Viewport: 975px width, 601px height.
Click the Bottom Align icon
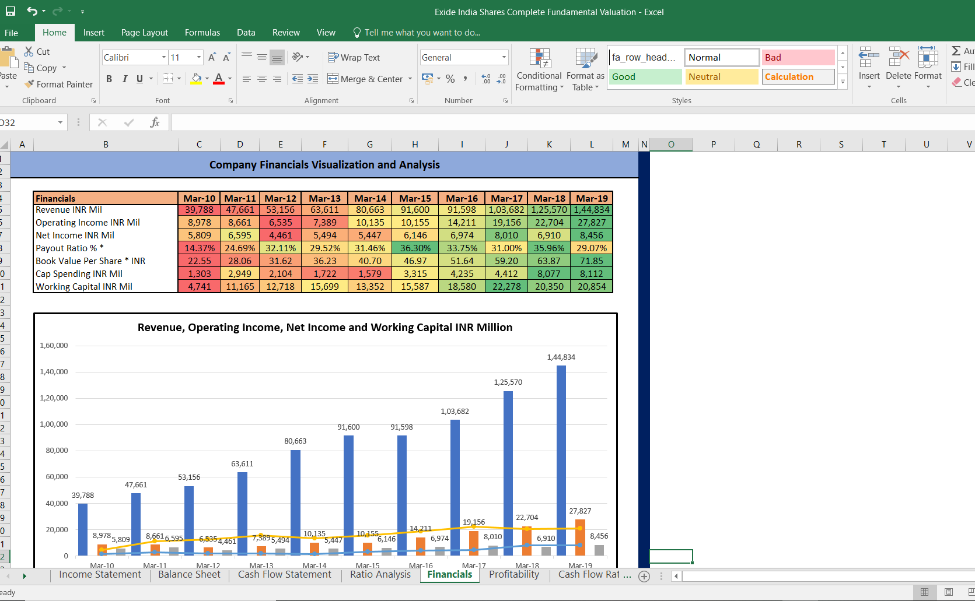tap(277, 57)
